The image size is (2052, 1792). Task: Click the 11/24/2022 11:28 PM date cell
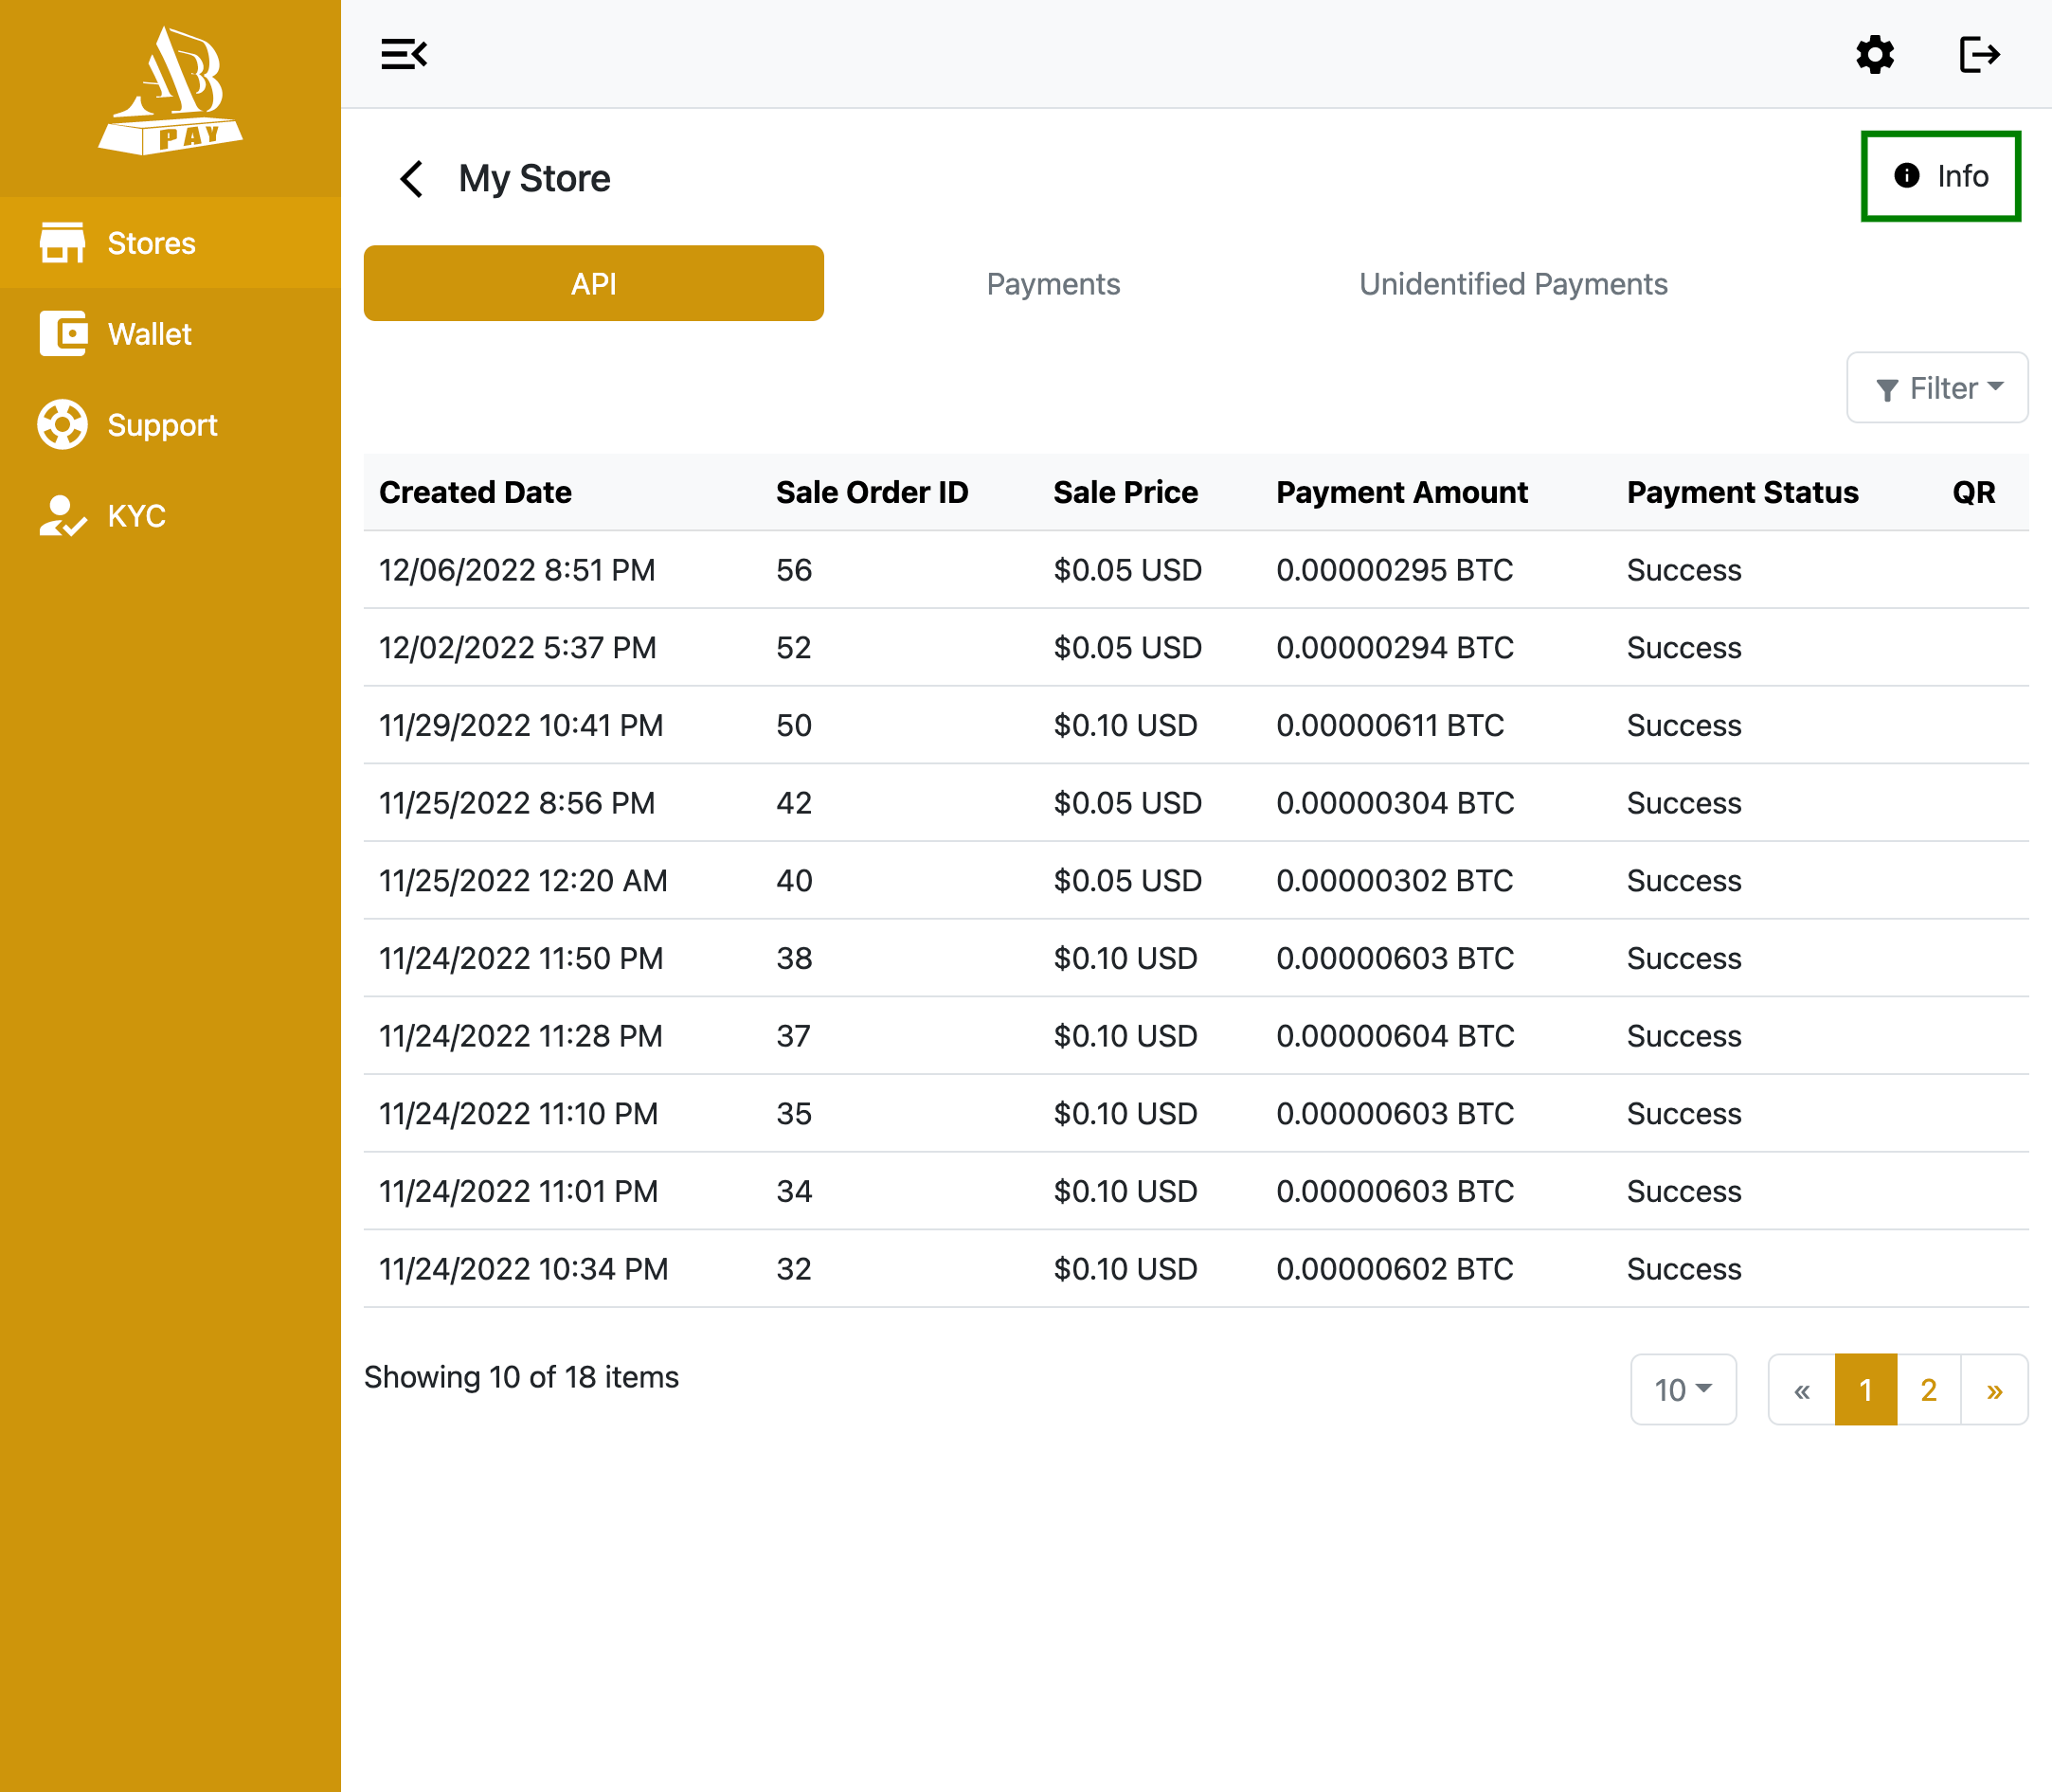pos(521,1036)
